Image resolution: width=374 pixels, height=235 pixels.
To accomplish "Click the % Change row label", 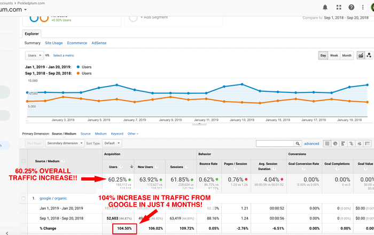I will click(48, 229).
